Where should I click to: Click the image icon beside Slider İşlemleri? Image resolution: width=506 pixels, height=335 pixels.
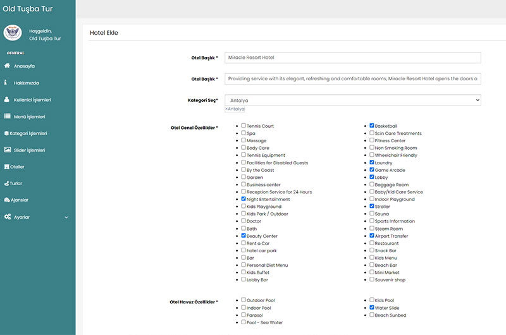[x=7, y=150]
